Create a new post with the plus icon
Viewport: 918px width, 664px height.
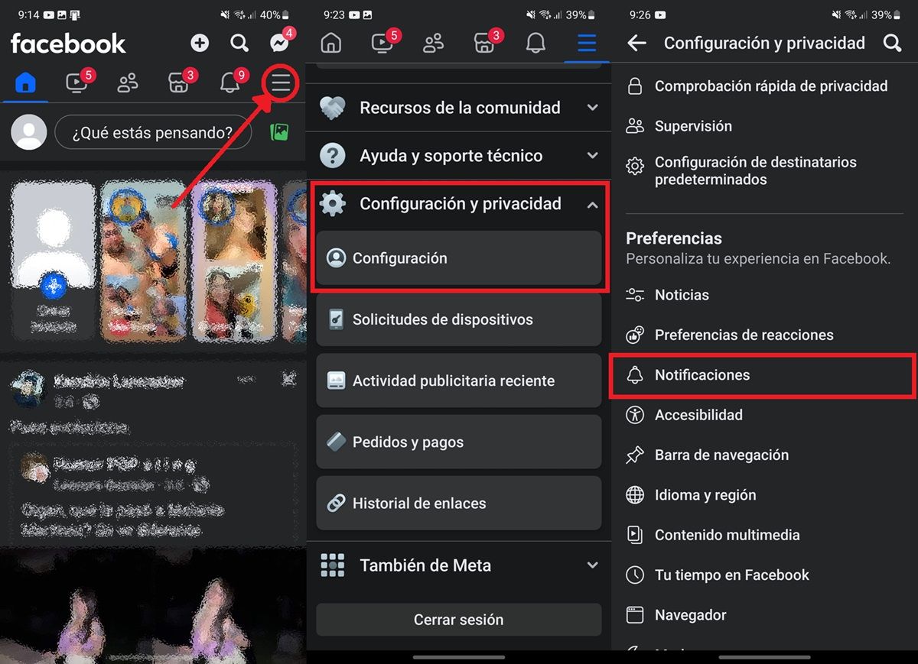pos(200,44)
